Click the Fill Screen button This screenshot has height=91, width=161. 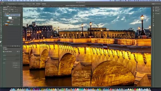click(x=44, y=4)
